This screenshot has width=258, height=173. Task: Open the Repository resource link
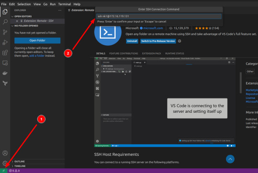(x=252, y=94)
